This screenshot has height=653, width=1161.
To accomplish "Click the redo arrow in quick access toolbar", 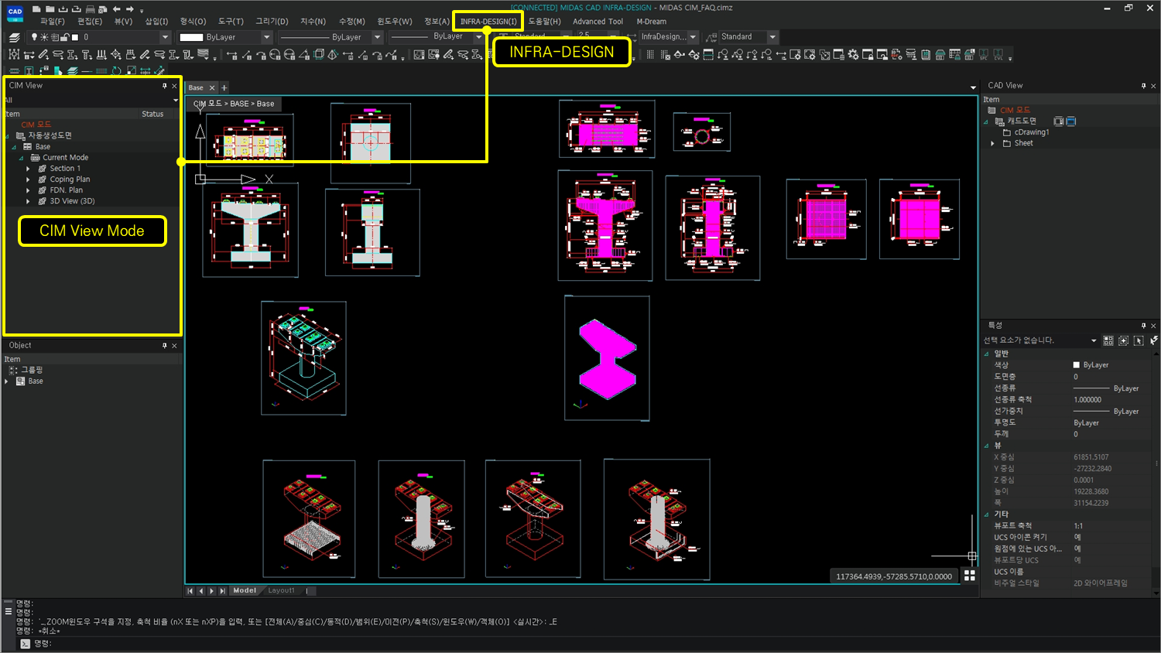I will pos(130,9).
